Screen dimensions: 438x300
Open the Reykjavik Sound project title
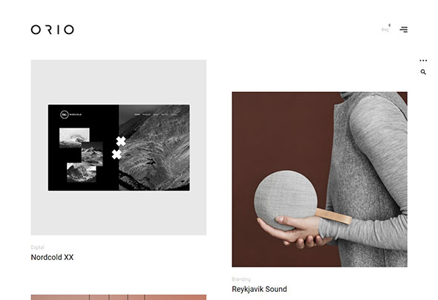coord(259,289)
